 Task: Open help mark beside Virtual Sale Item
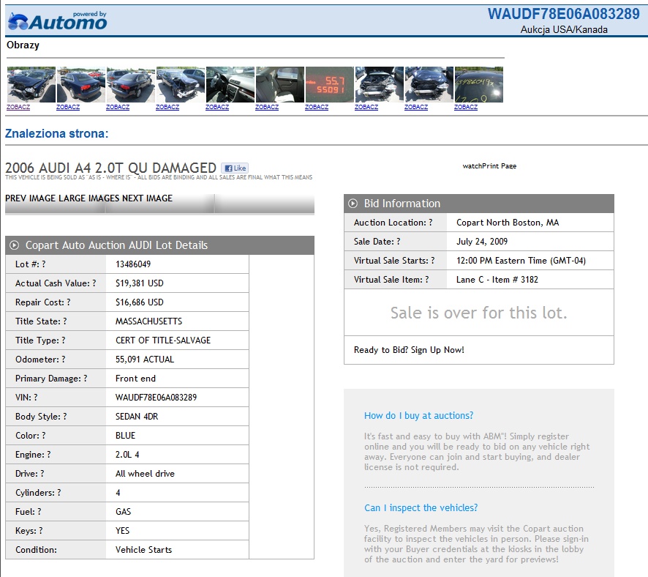point(427,280)
